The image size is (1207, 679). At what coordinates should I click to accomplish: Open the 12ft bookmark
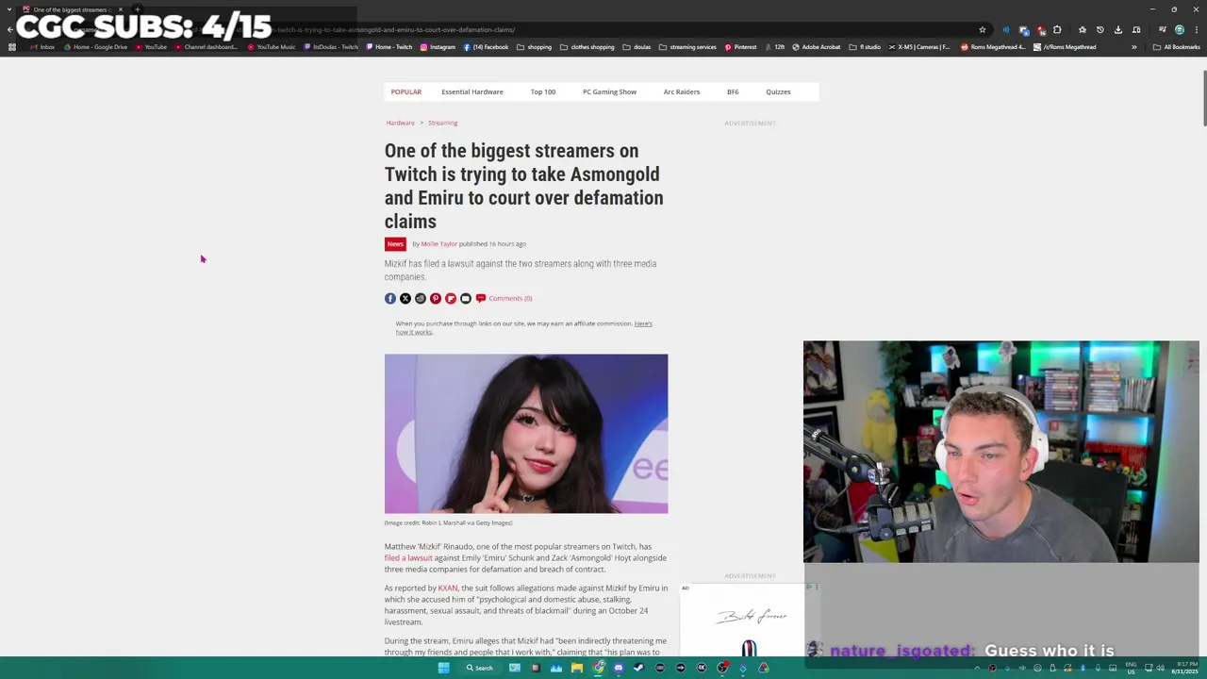[x=774, y=47]
